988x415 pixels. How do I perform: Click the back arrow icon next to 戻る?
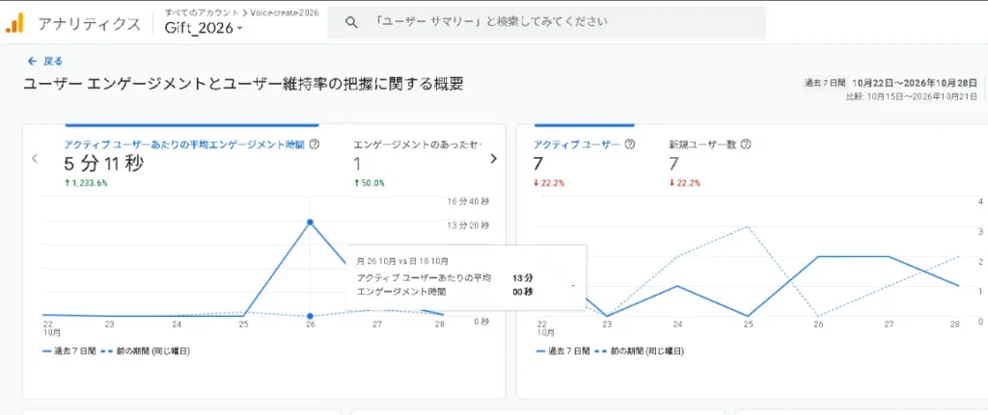pyautogui.click(x=32, y=61)
